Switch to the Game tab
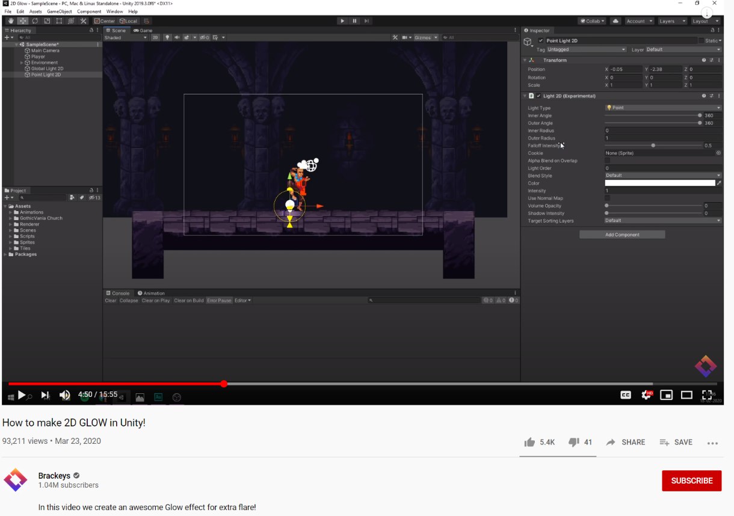 coord(143,30)
